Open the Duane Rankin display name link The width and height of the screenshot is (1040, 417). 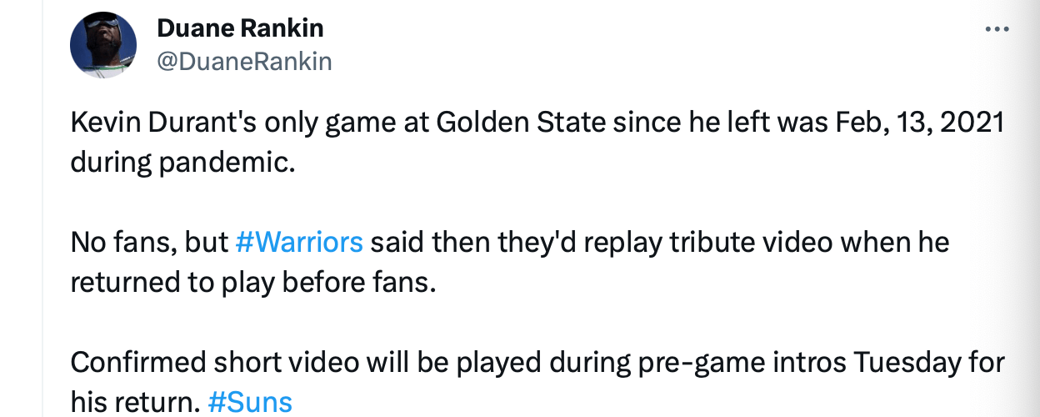coord(240,28)
